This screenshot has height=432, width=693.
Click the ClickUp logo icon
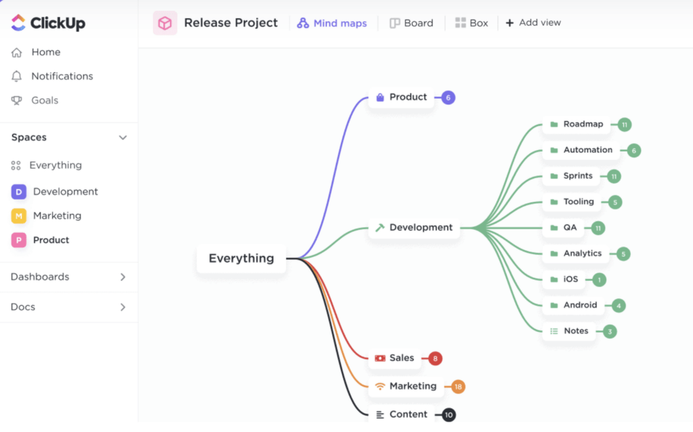click(19, 23)
